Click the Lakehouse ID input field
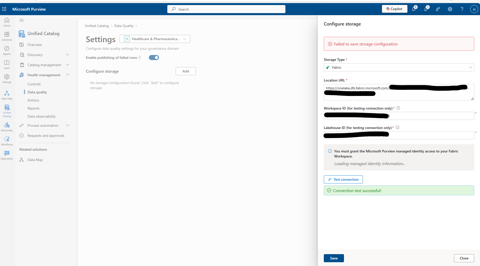Screen dimensions: 480x266 click(399, 135)
